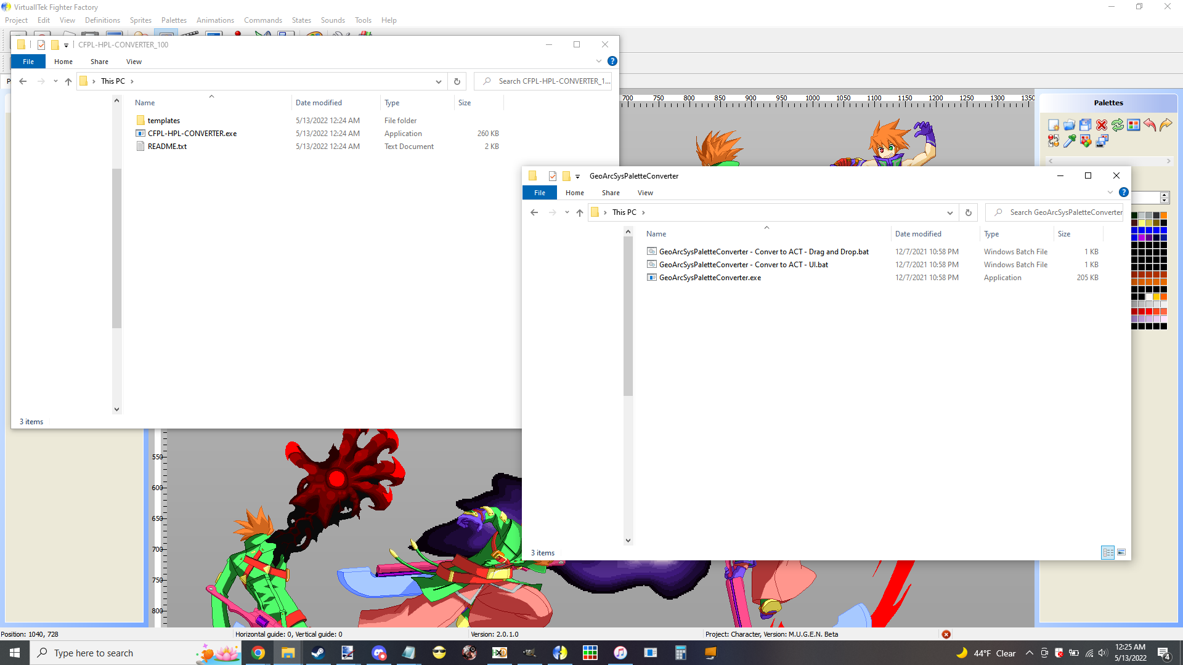Click the green refresh arrows in Palettes
1183x665 pixels.
[1118, 125]
